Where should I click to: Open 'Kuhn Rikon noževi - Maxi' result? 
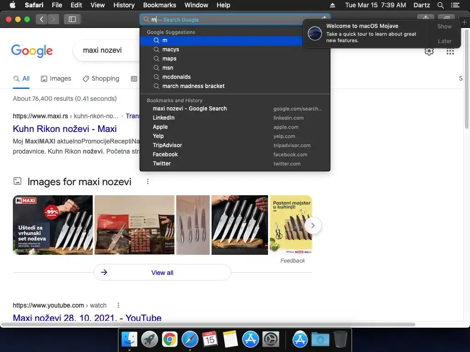coord(65,129)
